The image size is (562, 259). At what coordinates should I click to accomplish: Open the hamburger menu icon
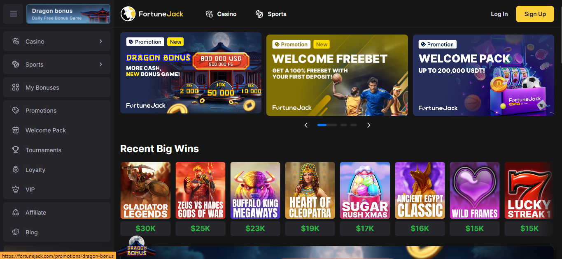13,14
